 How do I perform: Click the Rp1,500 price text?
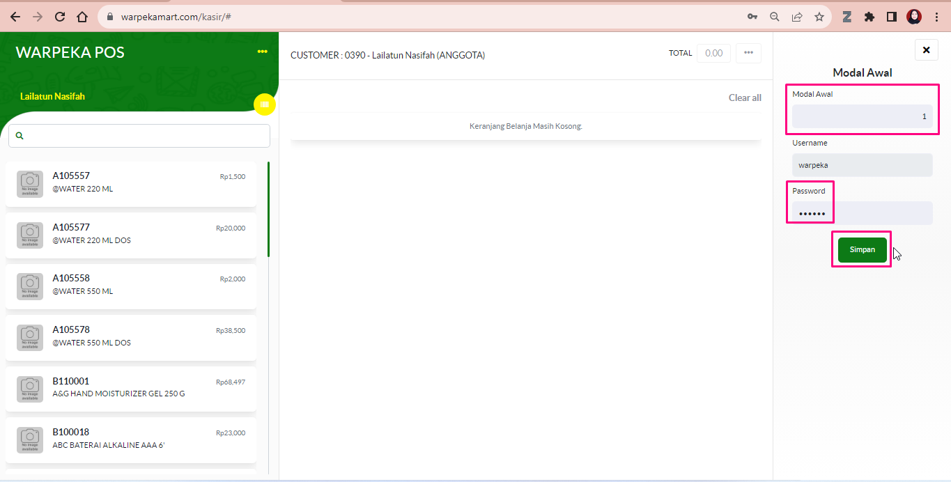click(x=233, y=177)
